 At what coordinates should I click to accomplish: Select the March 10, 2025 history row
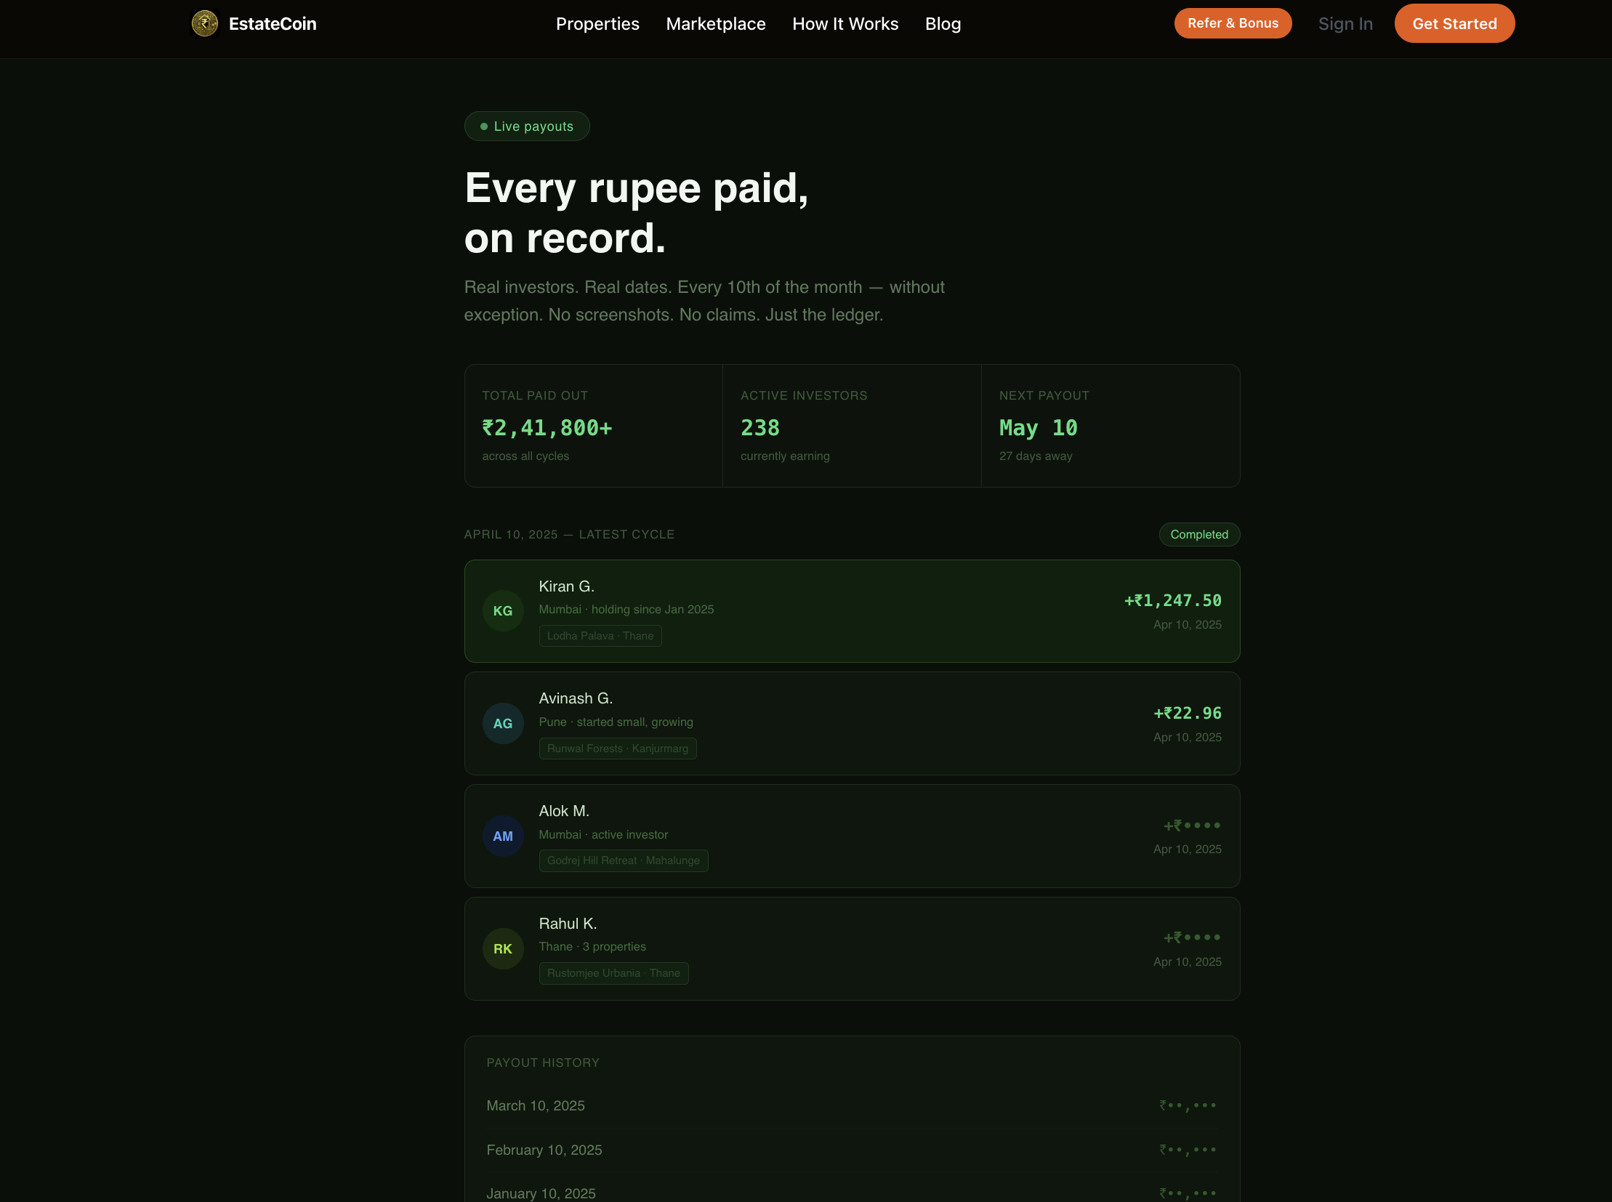(x=852, y=1106)
